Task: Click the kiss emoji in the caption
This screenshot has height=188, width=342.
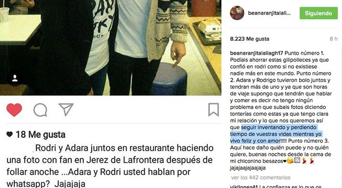Action: point(290,161)
